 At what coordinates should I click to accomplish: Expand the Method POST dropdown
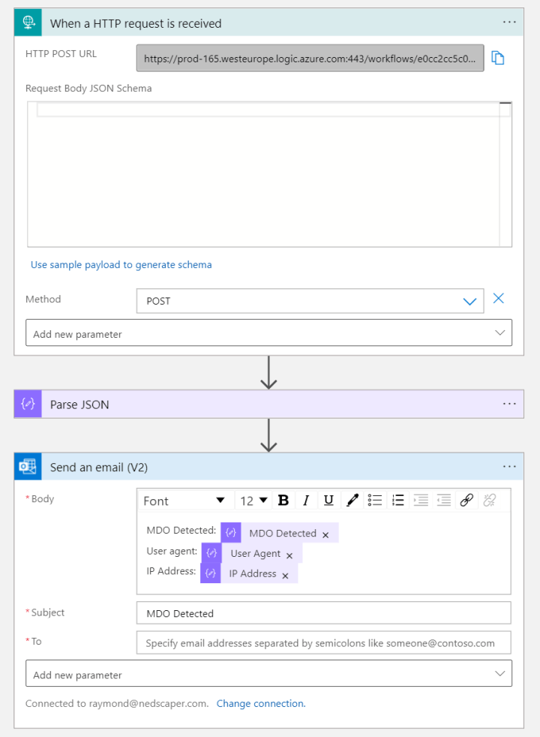tap(469, 301)
